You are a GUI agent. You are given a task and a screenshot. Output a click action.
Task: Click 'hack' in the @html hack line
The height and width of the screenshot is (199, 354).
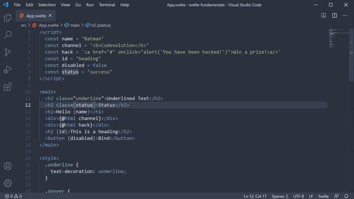pos(84,125)
